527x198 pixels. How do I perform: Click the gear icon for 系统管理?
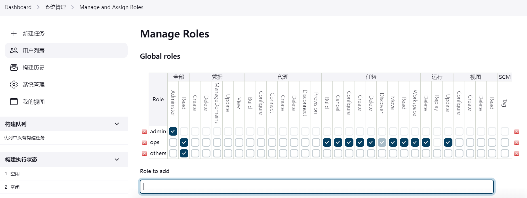pyautogui.click(x=14, y=85)
